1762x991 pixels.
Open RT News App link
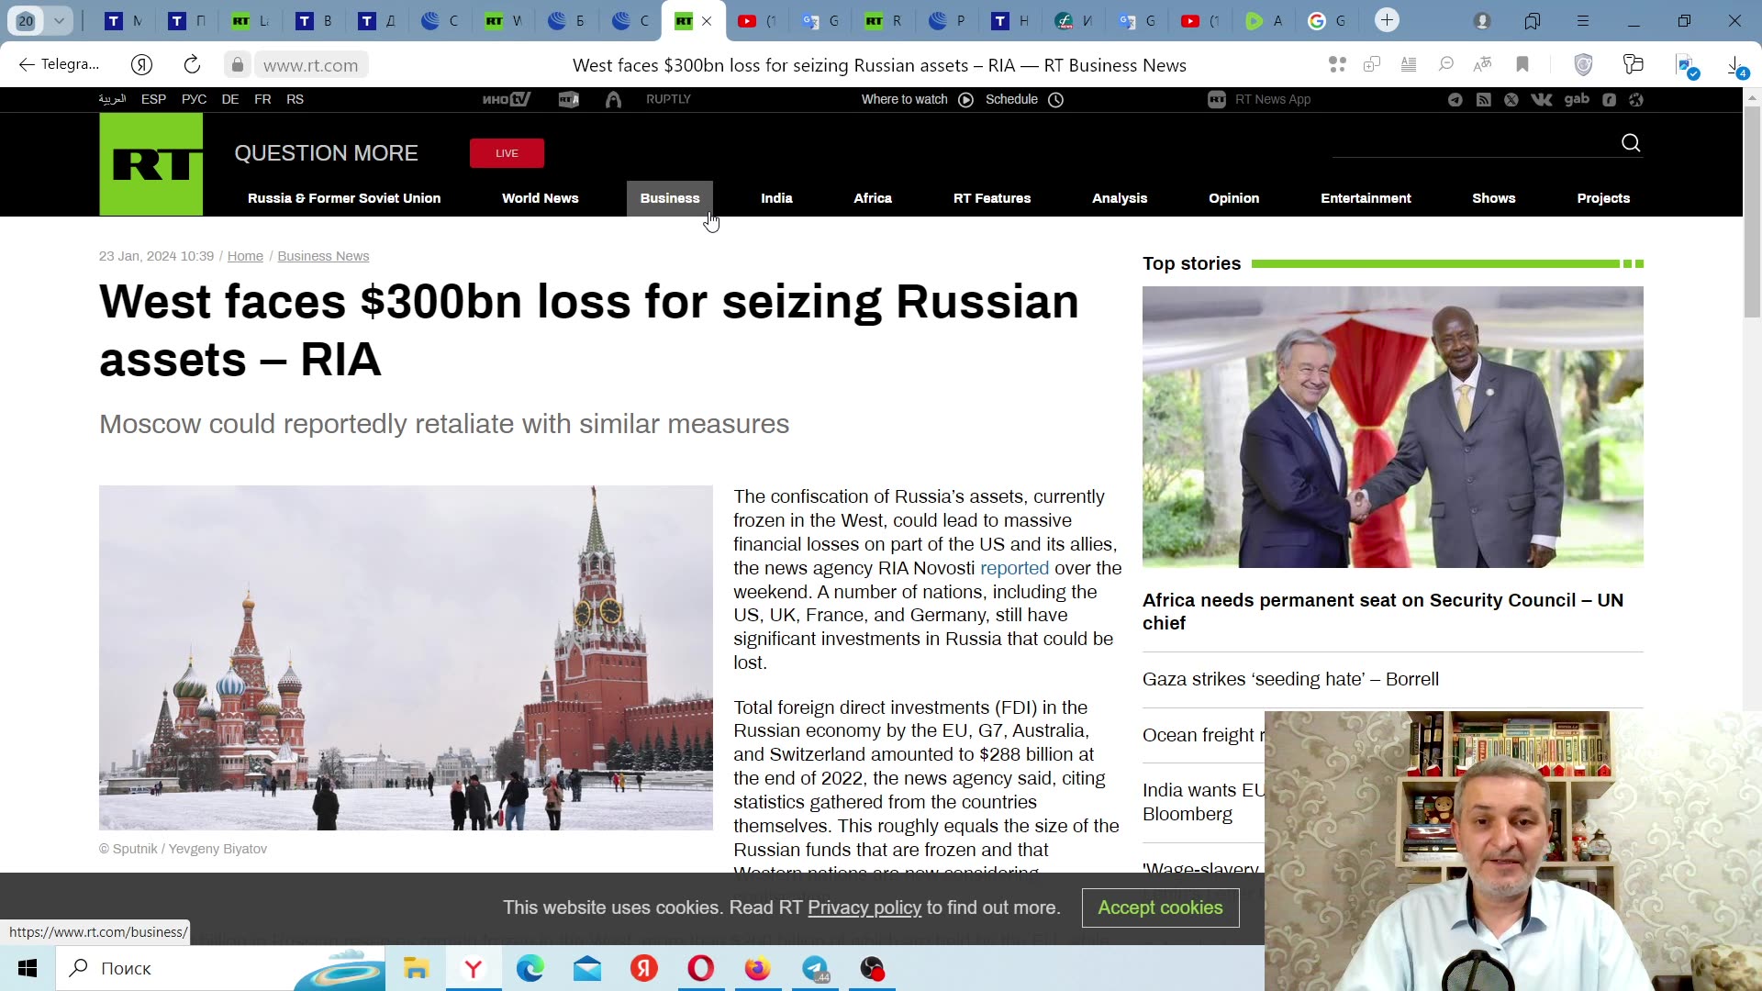(x=1259, y=99)
